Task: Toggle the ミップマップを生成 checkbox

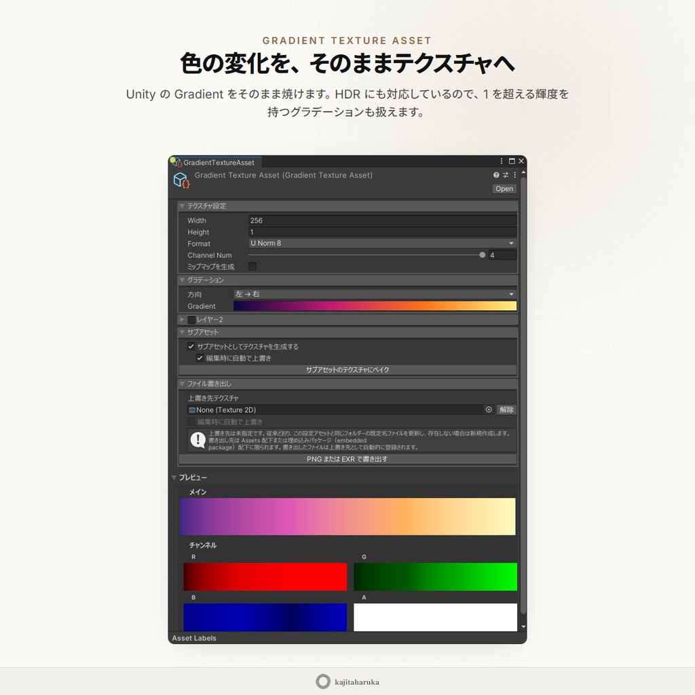Action: tap(252, 266)
